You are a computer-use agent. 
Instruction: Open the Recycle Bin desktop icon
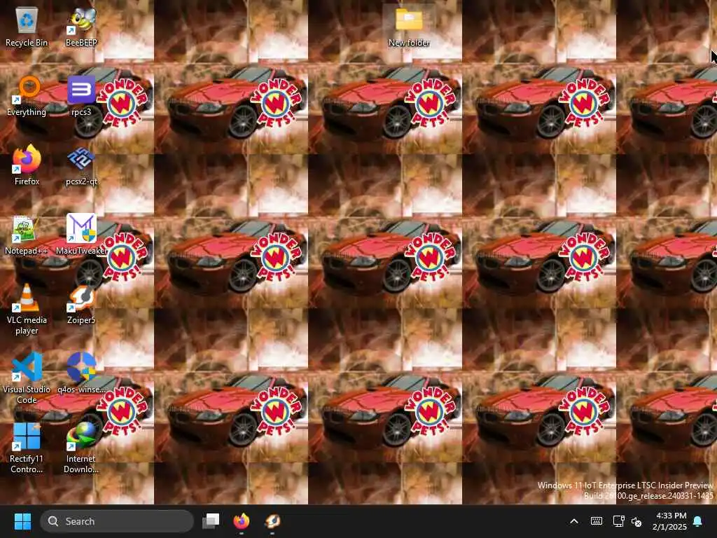pos(27,27)
